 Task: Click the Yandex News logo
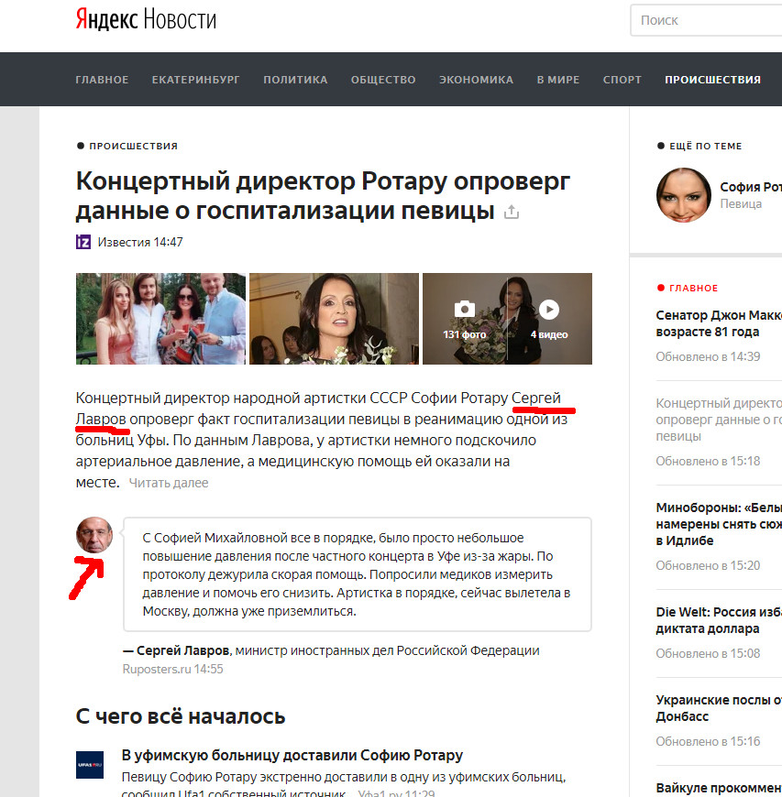(x=146, y=20)
